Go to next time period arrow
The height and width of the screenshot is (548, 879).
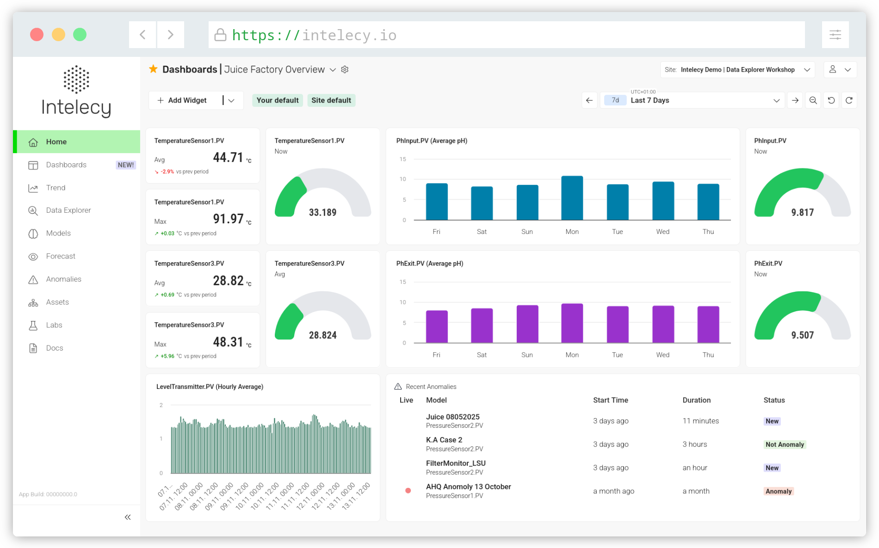[x=795, y=100]
